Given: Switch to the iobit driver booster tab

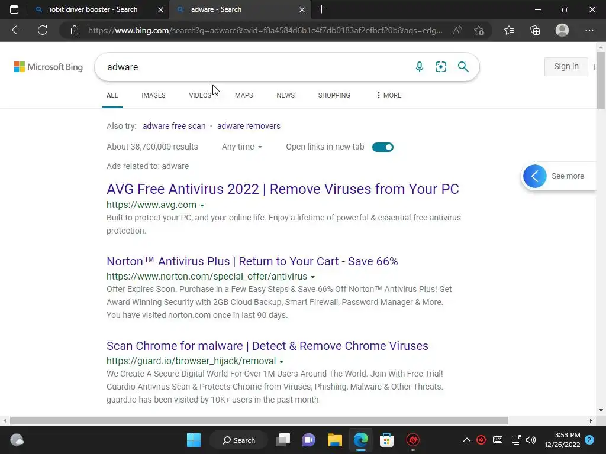Looking at the screenshot, I should click(x=94, y=9).
